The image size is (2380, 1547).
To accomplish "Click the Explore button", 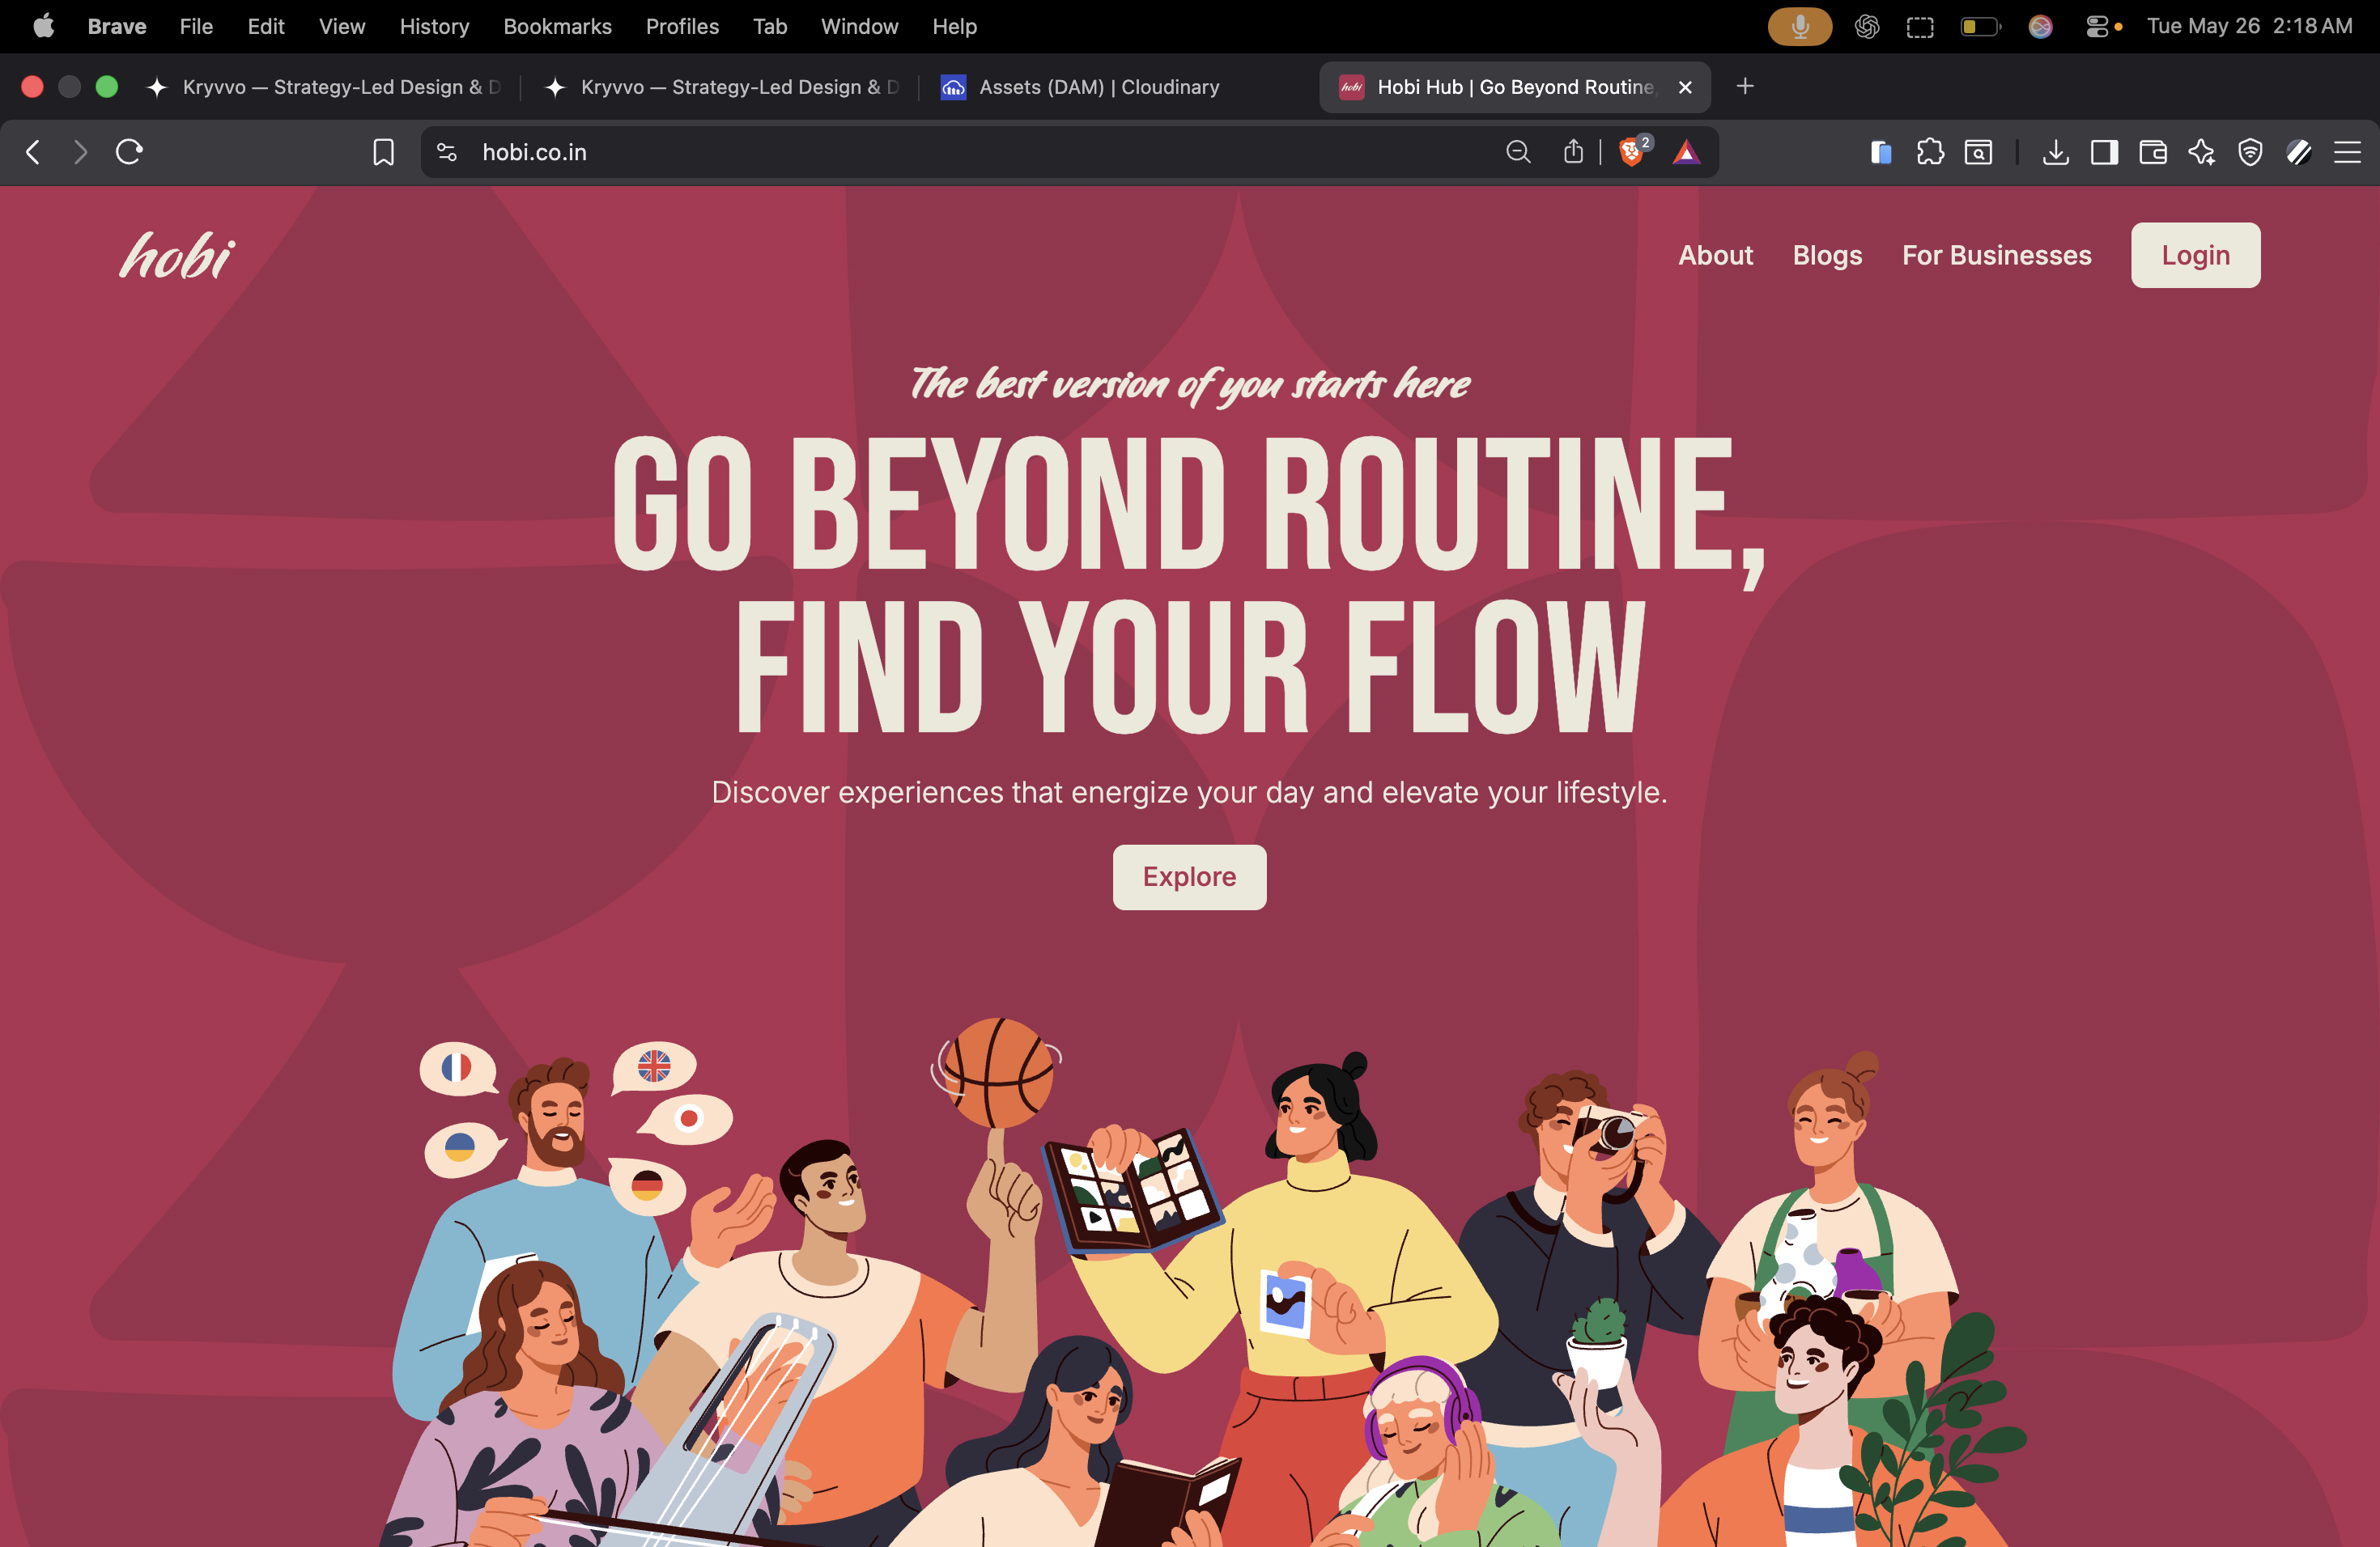I will (x=1189, y=876).
